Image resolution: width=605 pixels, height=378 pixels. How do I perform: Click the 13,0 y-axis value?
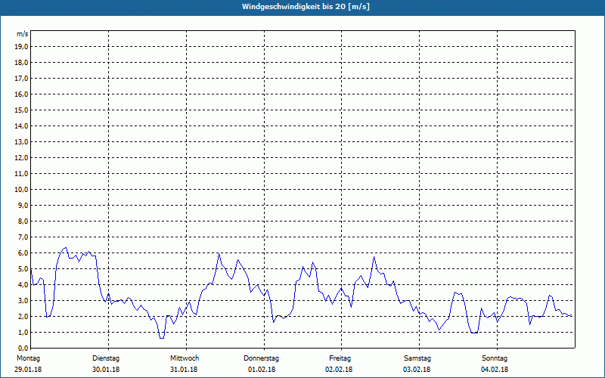coord(21,142)
